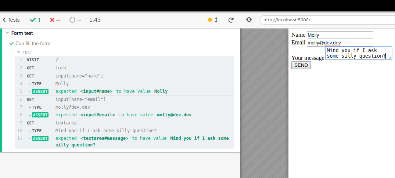Collapse the TEST commands section

(25, 52)
